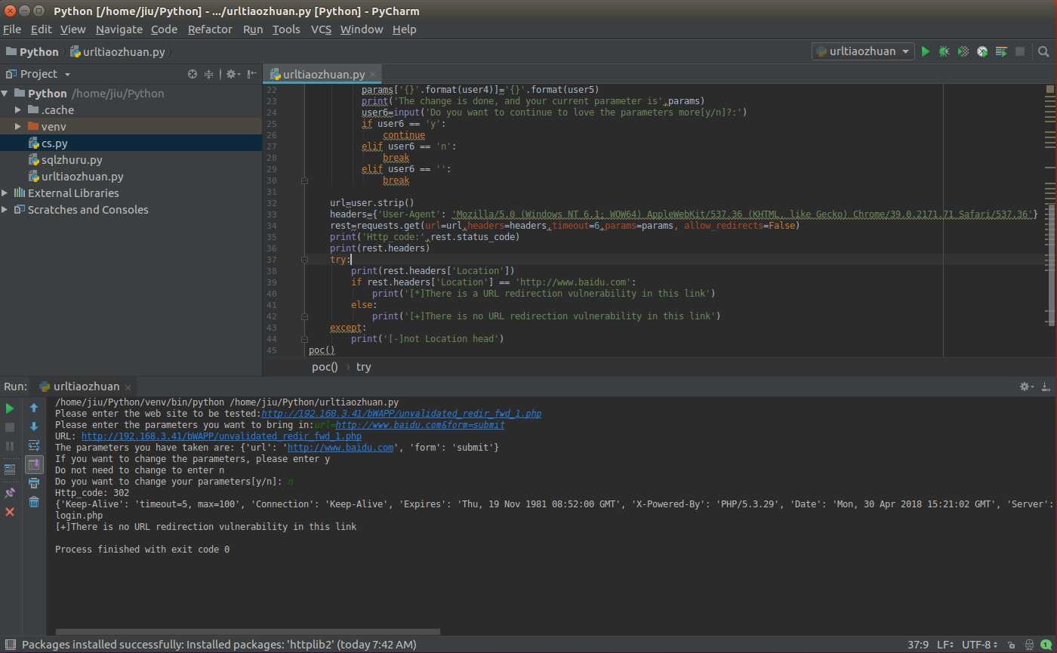Open the File menu
1057x653 pixels.
[12, 29]
